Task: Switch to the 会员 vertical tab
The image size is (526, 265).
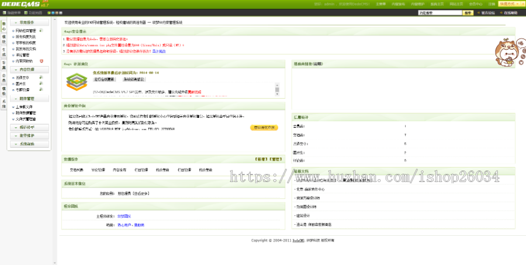Action: coord(4,78)
